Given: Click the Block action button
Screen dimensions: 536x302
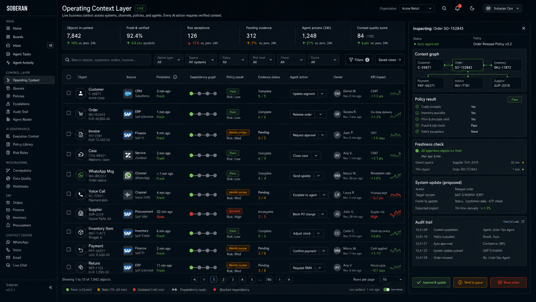Looking at the screenshot, I should coord(508,282).
